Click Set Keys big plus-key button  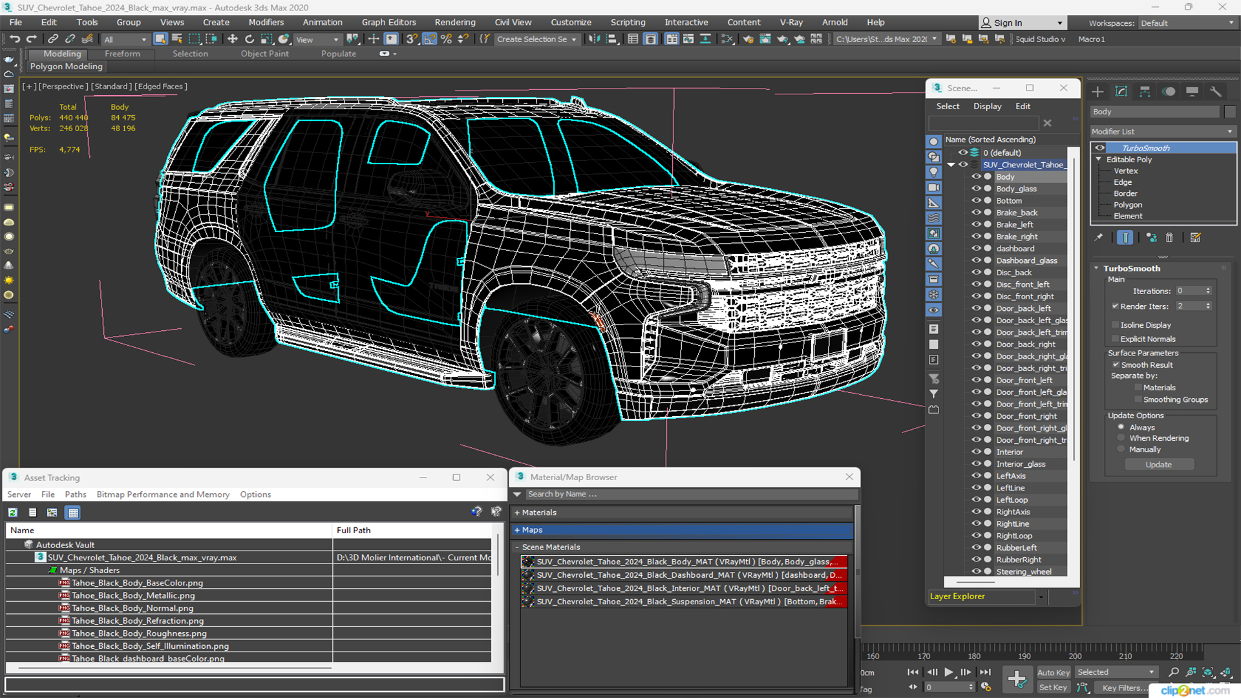1017,679
